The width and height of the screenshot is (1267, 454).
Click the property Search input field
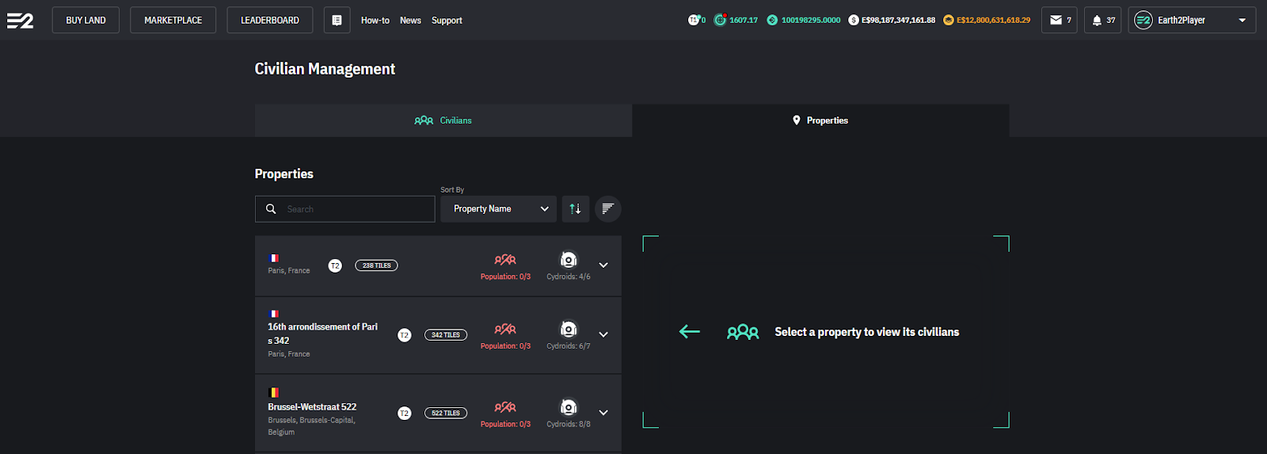point(356,209)
